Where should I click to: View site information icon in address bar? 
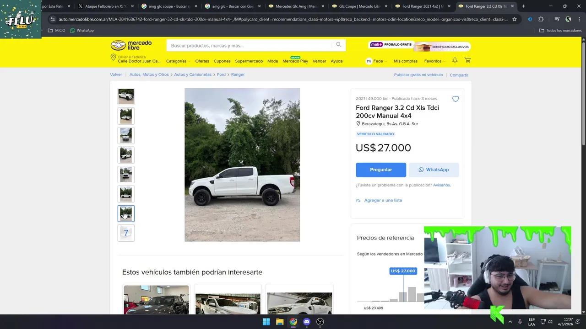click(x=53, y=19)
